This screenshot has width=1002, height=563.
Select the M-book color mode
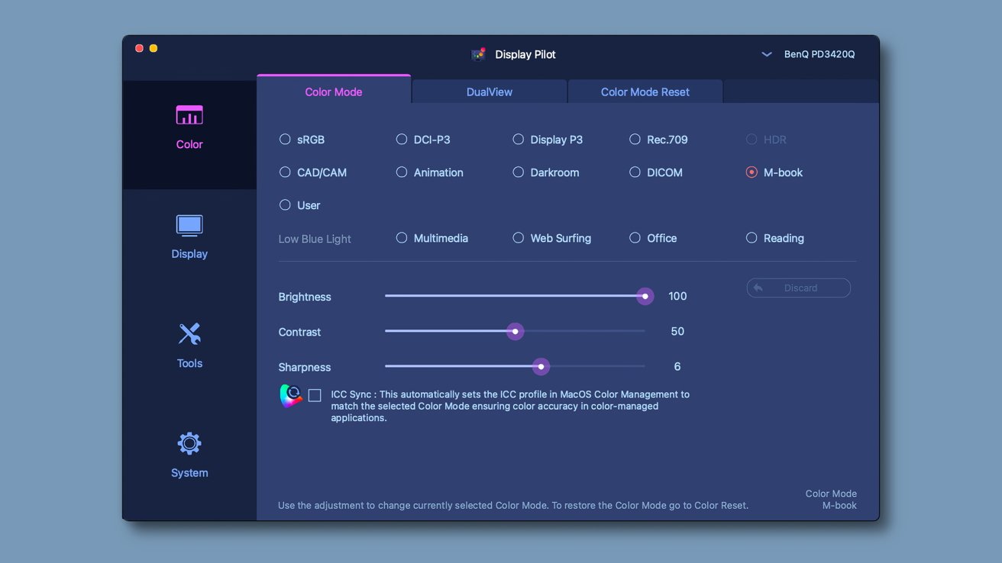[x=751, y=172]
